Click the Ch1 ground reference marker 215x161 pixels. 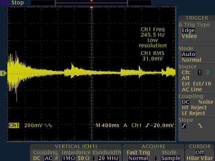[4, 73]
